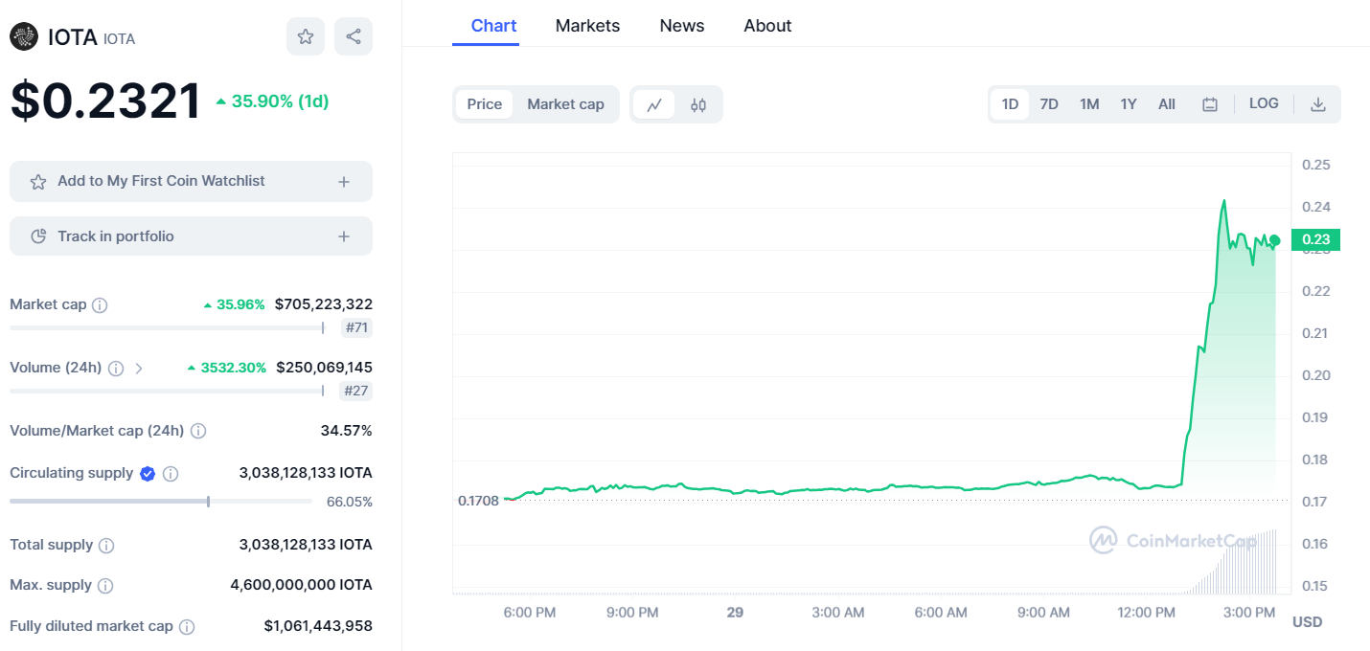Viewport: 1370px width, 651px height.
Task: Select Market cap chart mode
Action: pyautogui.click(x=565, y=104)
